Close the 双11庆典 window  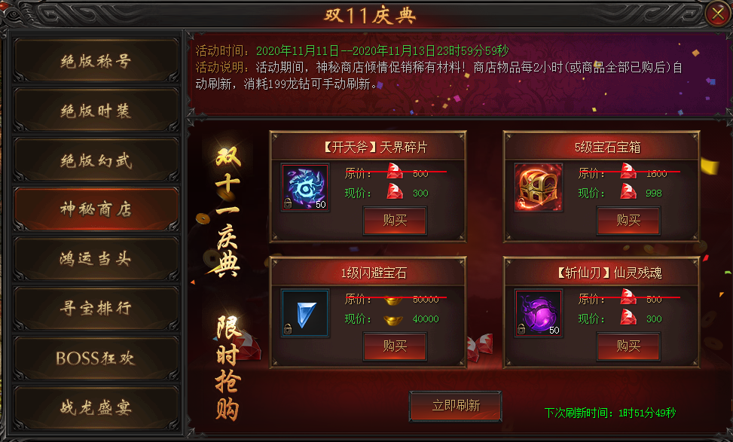pos(718,14)
